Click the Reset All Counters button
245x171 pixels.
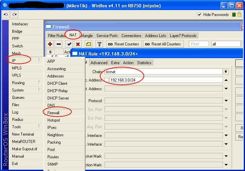coord(164,44)
